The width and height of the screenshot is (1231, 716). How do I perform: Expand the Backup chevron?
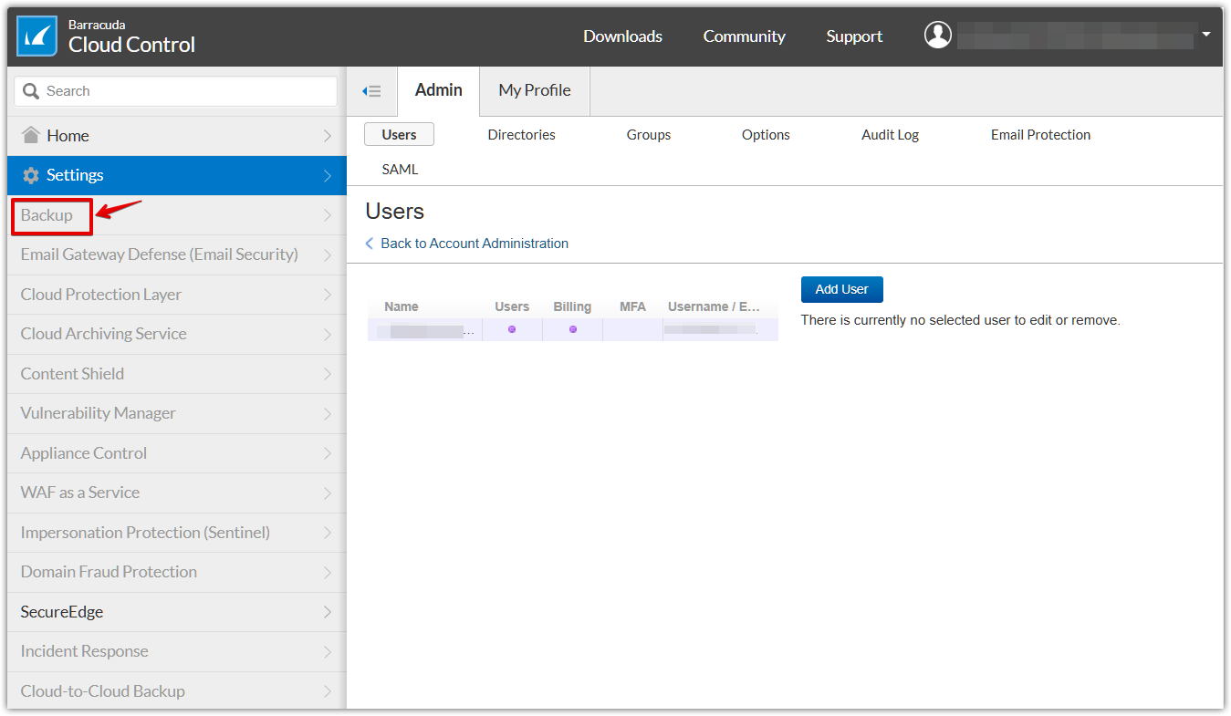(328, 215)
